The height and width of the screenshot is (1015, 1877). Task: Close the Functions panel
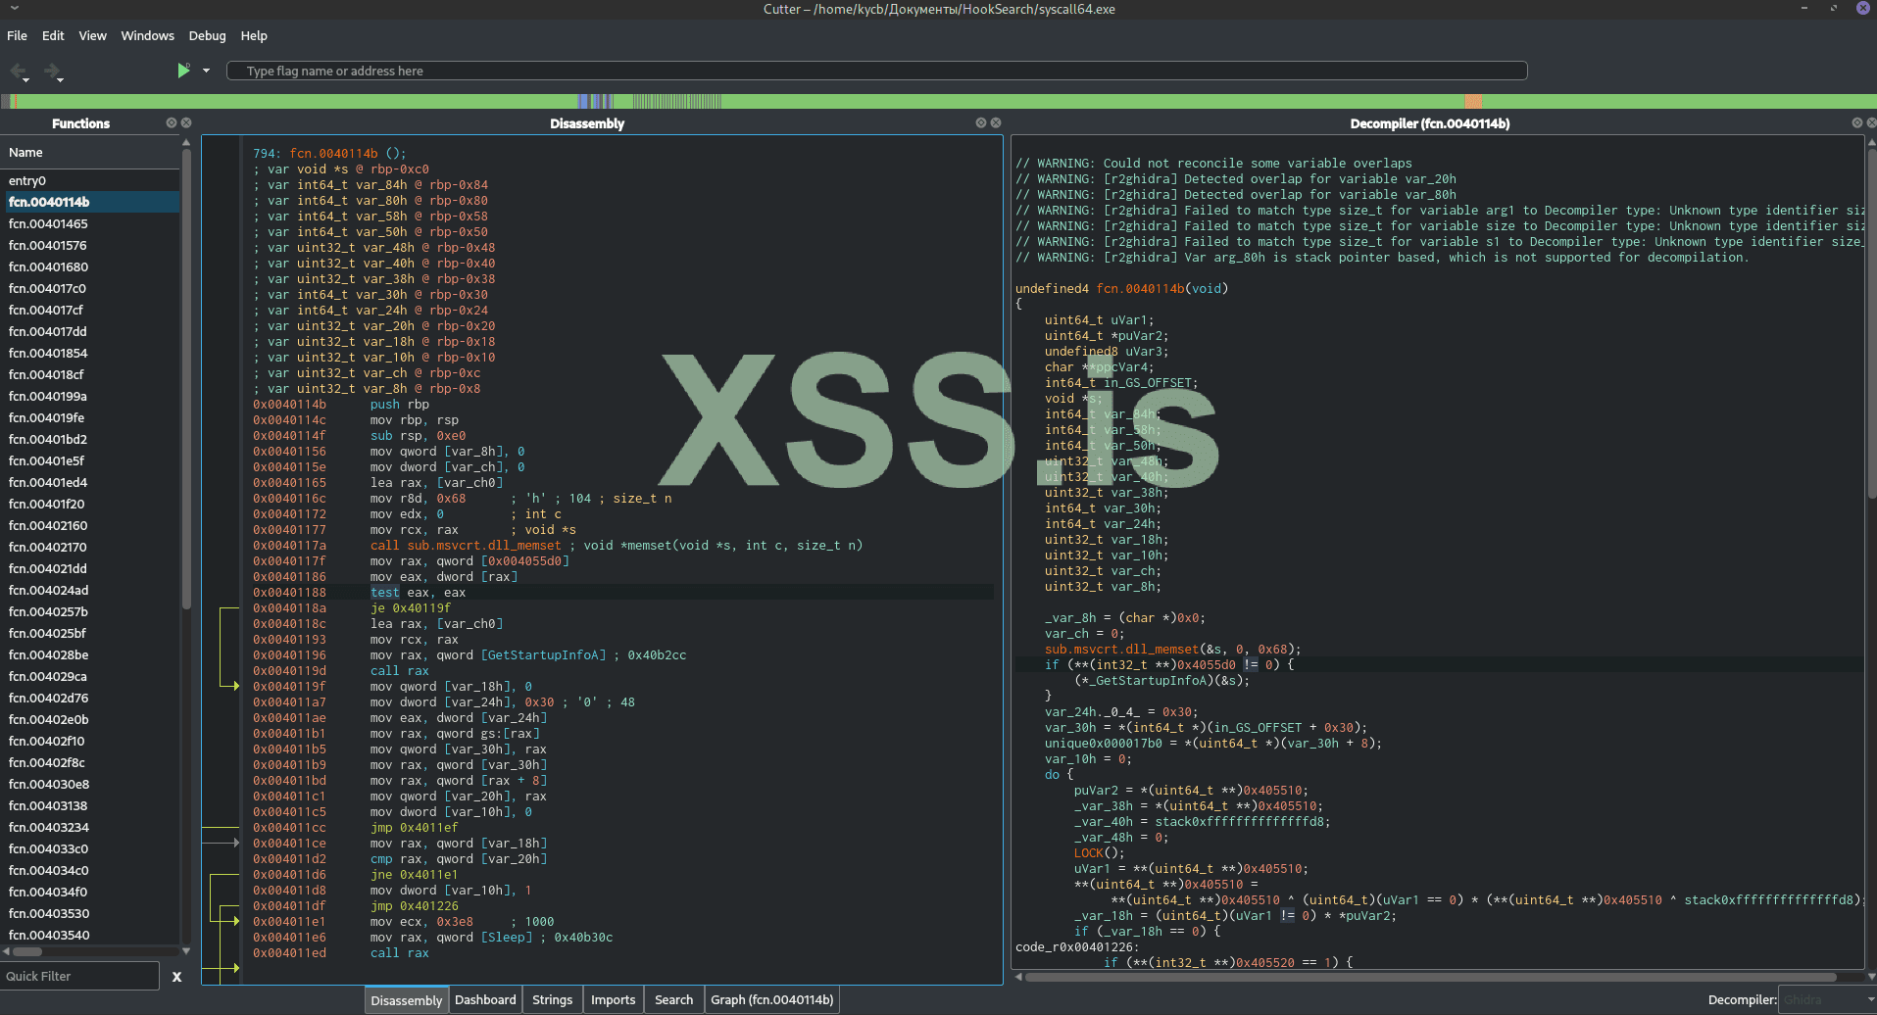coord(186,123)
